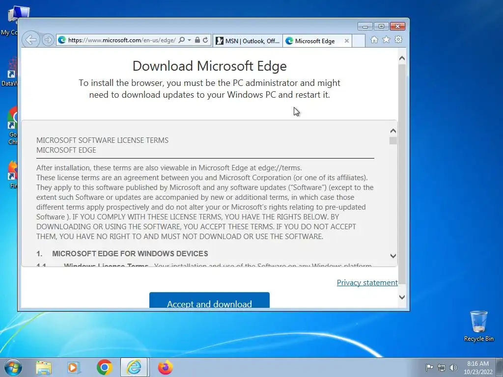
Task: Click the network status tray icon
Action: tap(442, 367)
